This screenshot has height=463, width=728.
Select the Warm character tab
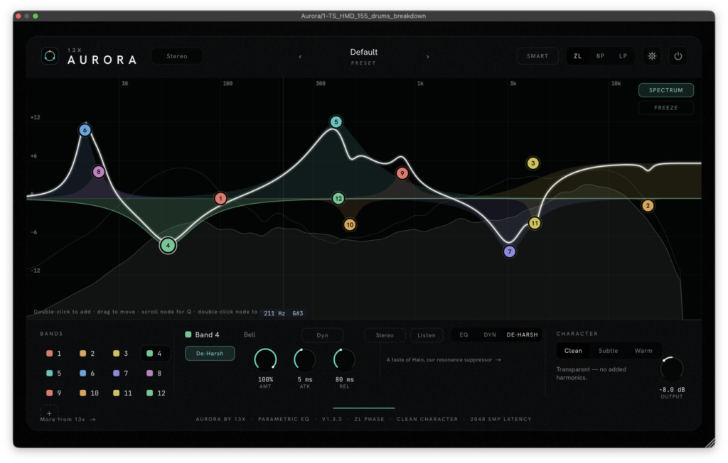coord(643,351)
